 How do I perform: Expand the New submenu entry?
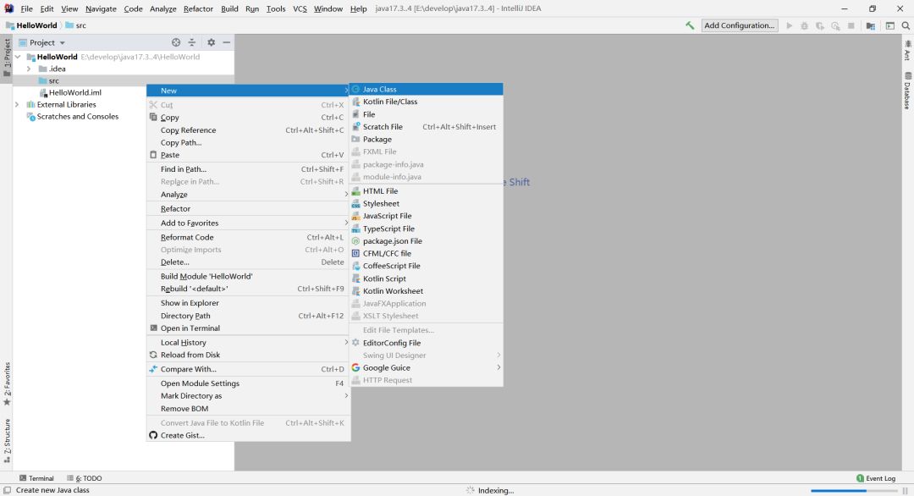248,91
